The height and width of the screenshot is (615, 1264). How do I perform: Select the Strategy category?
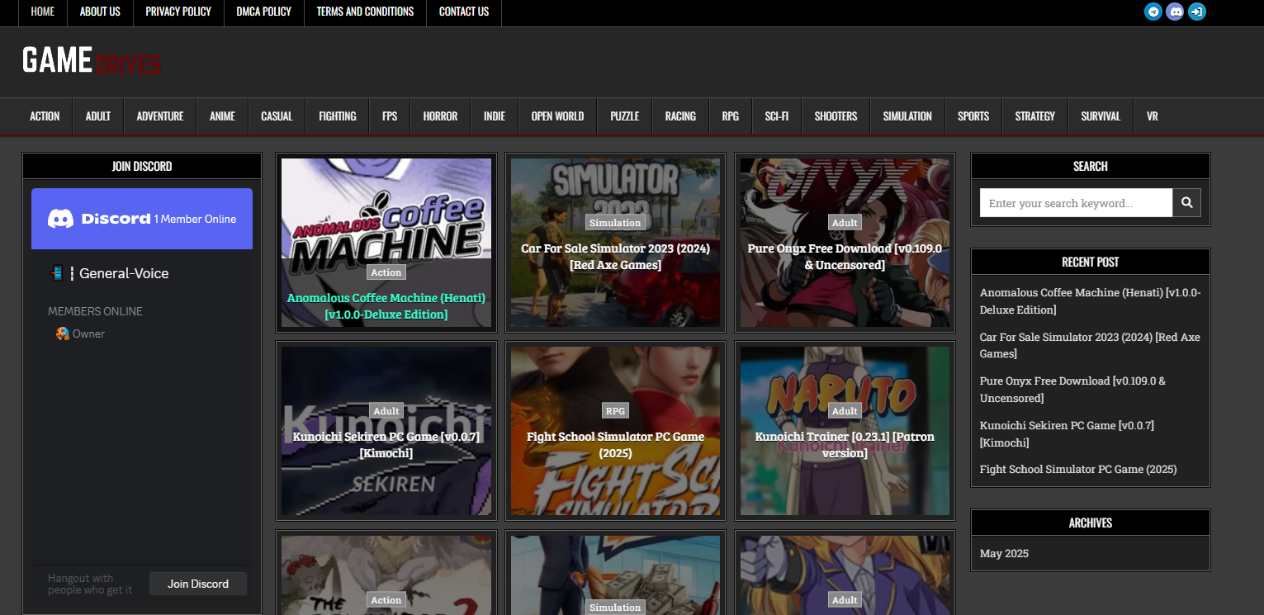pyautogui.click(x=1035, y=116)
